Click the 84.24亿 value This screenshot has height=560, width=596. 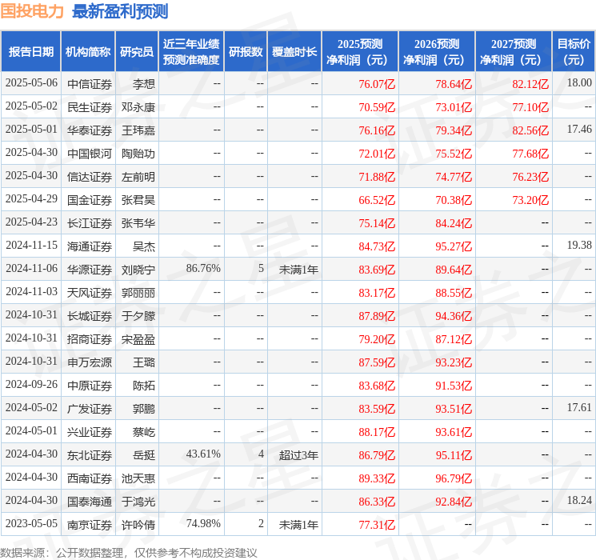click(454, 223)
